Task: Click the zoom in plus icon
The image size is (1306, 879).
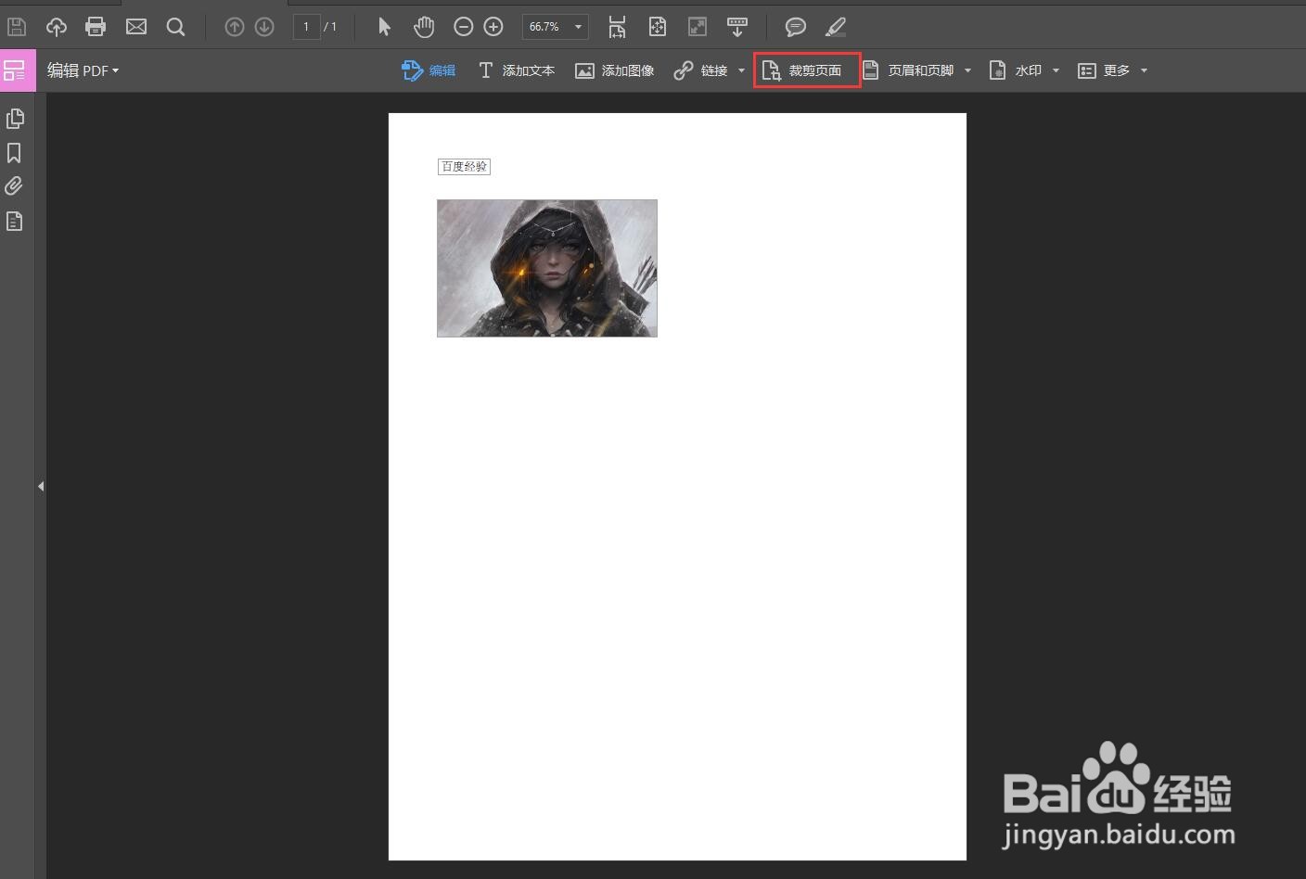Action: click(493, 27)
